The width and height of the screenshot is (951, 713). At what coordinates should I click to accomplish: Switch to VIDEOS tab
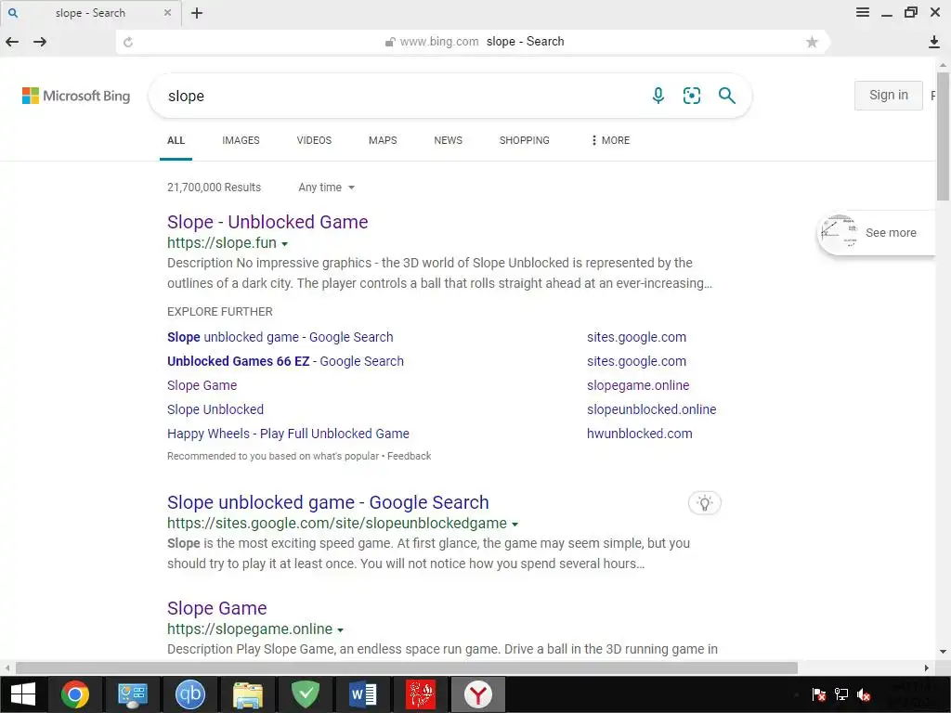(314, 140)
